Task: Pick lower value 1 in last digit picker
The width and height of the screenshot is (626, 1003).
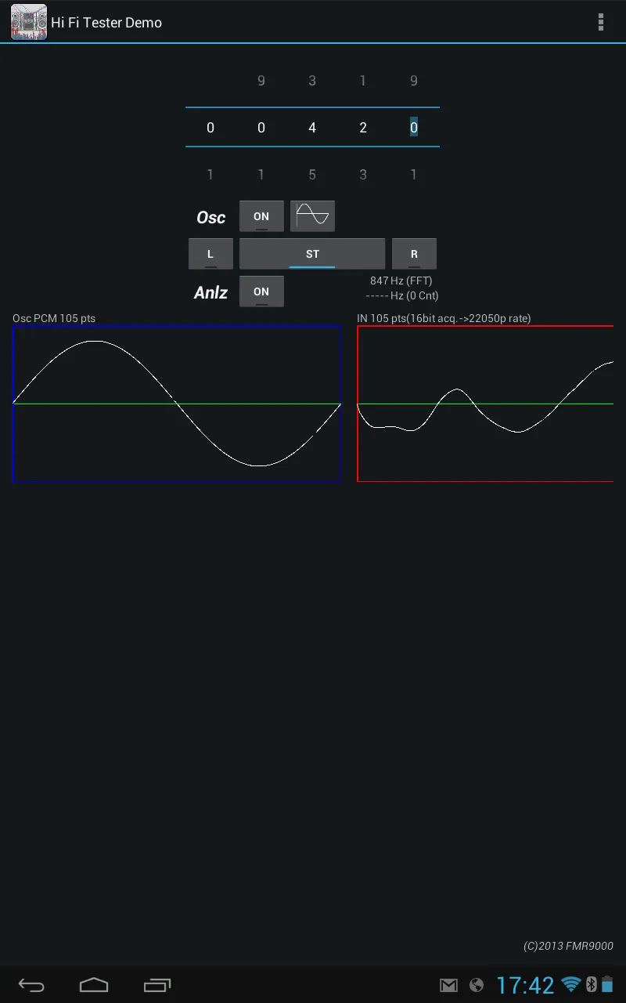Action: tap(414, 174)
